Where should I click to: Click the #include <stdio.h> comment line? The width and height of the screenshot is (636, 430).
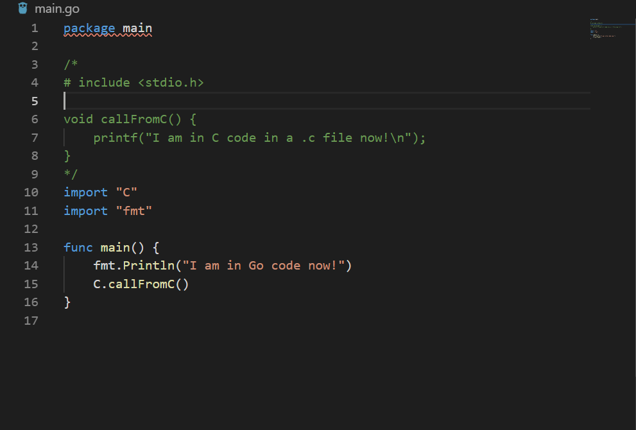(133, 82)
